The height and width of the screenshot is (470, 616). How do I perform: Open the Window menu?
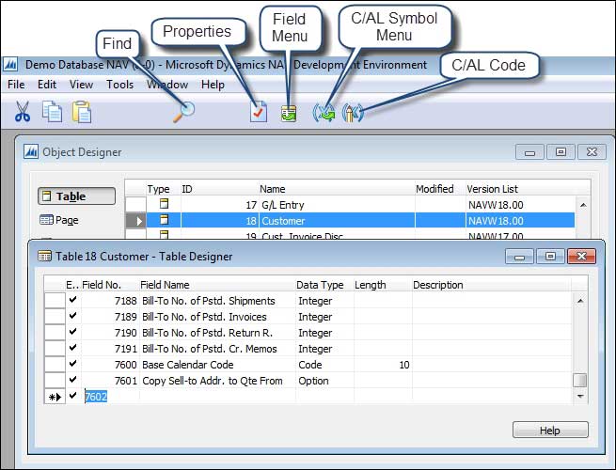[167, 85]
